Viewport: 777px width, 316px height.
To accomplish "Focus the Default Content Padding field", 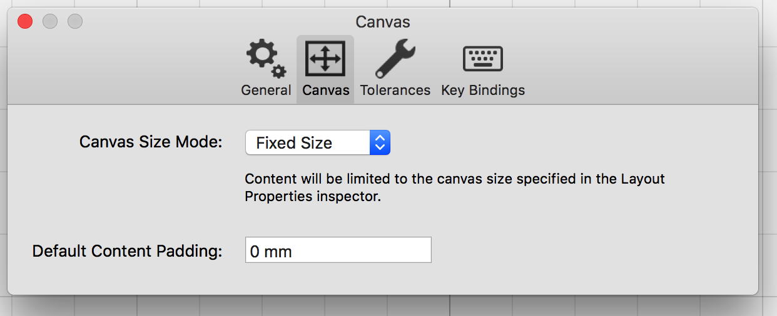I will coord(338,250).
